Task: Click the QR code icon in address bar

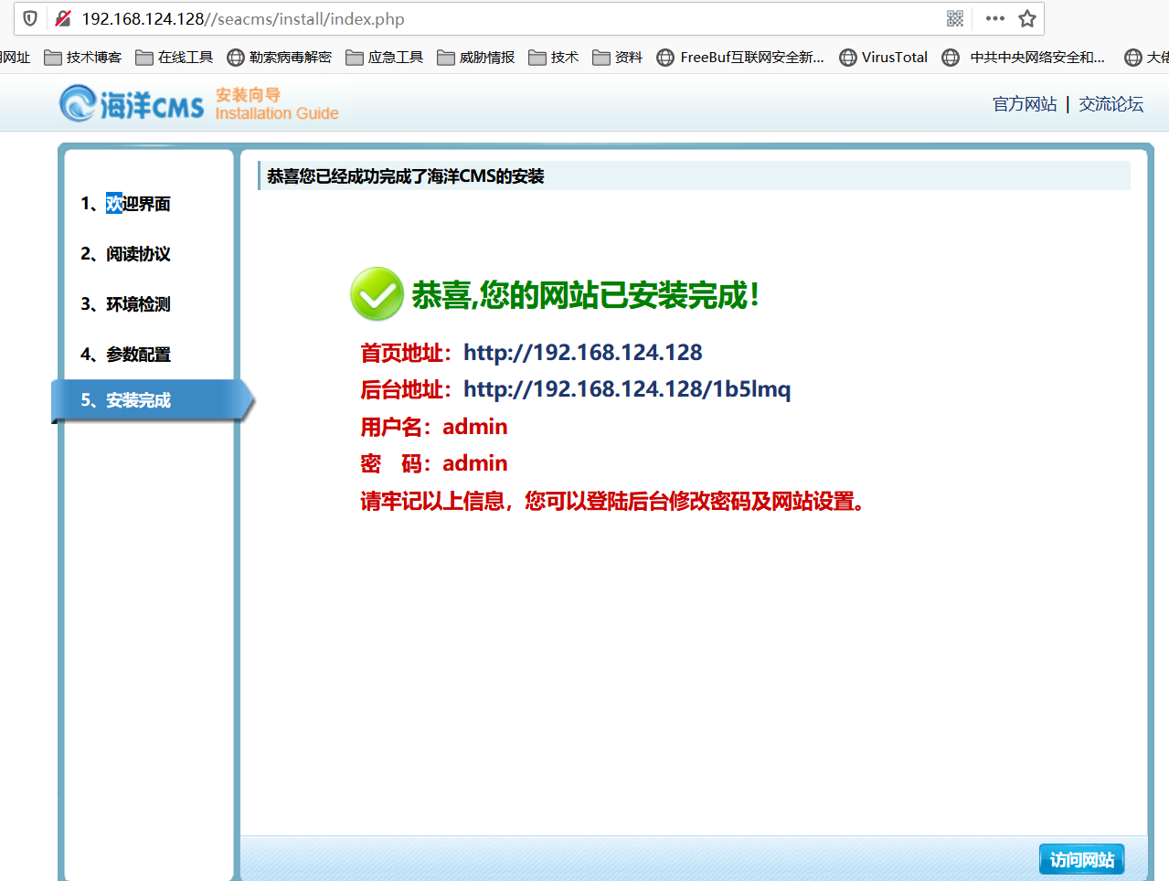Action: (x=955, y=18)
